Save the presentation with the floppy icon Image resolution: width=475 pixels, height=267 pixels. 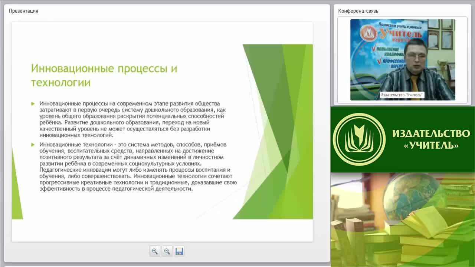(179, 251)
